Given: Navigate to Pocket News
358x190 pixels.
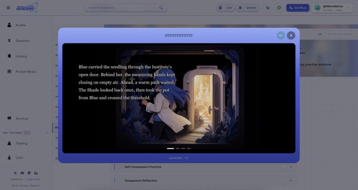Looking at the screenshot, I should click(x=26, y=72).
